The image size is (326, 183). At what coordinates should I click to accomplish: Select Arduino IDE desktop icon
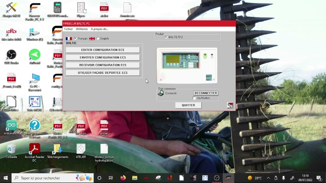click(11, 127)
